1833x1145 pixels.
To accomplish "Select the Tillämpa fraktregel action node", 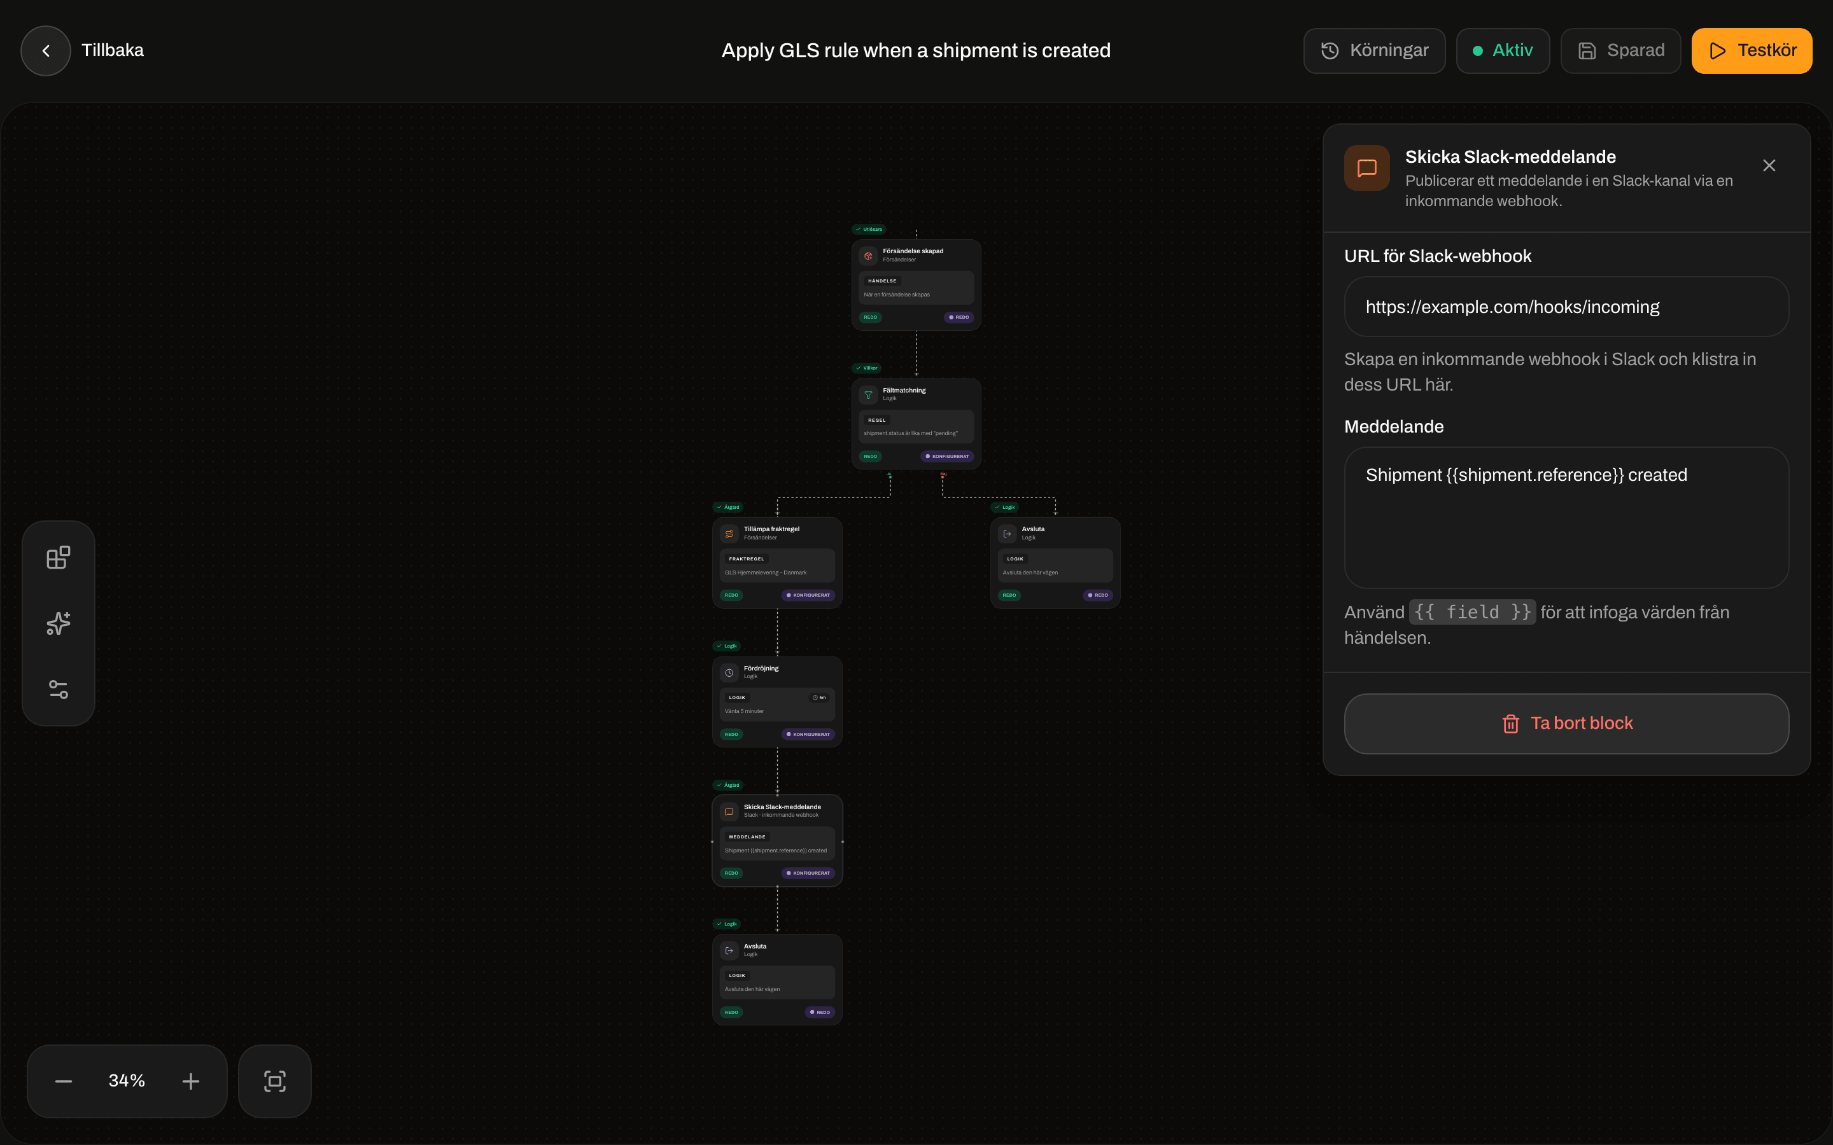I will click(x=777, y=563).
